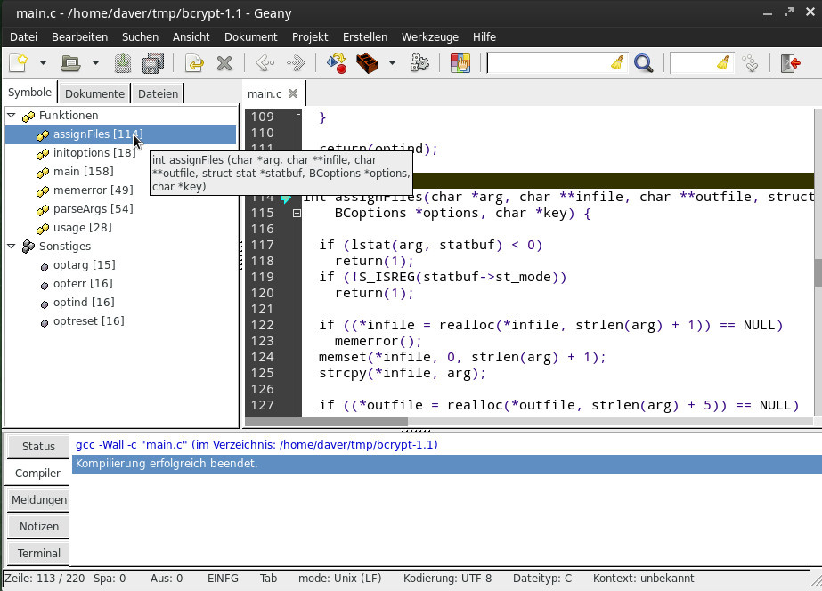Open the color chooser tool
The height and width of the screenshot is (591, 822).
(x=460, y=63)
